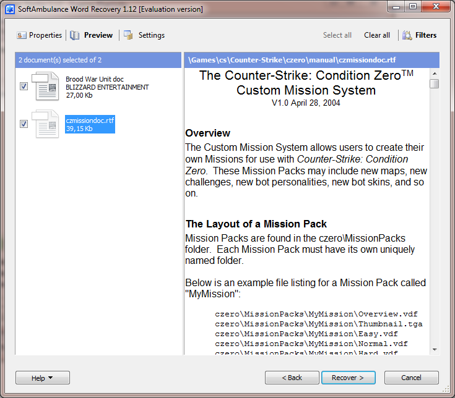The image size is (455, 398).
Task: Click preview scrollbar up arrow
Action: click(x=435, y=74)
